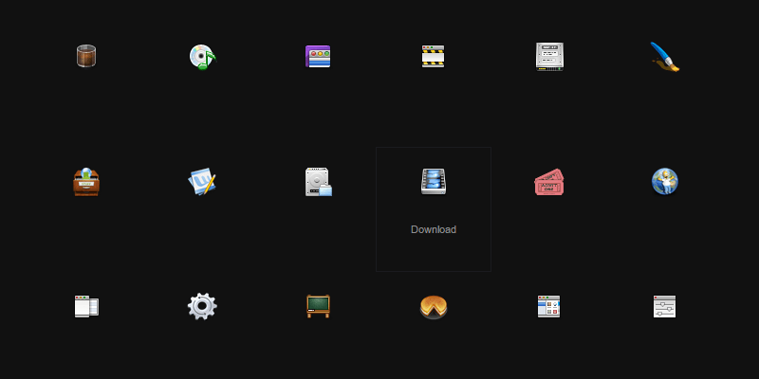Click the window with sidebar drawer icon

coord(86,306)
